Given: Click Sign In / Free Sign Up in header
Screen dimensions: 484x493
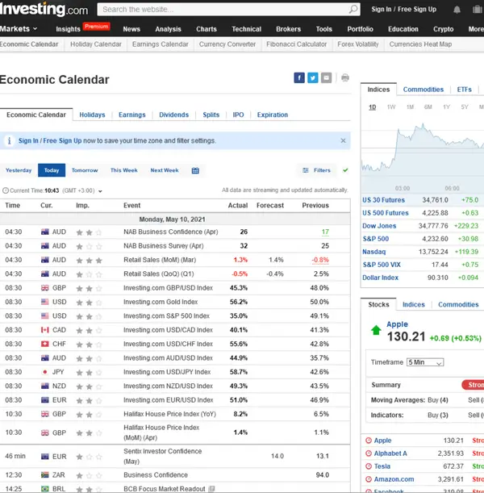Looking at the screenshot, I should tap(404, 9).
